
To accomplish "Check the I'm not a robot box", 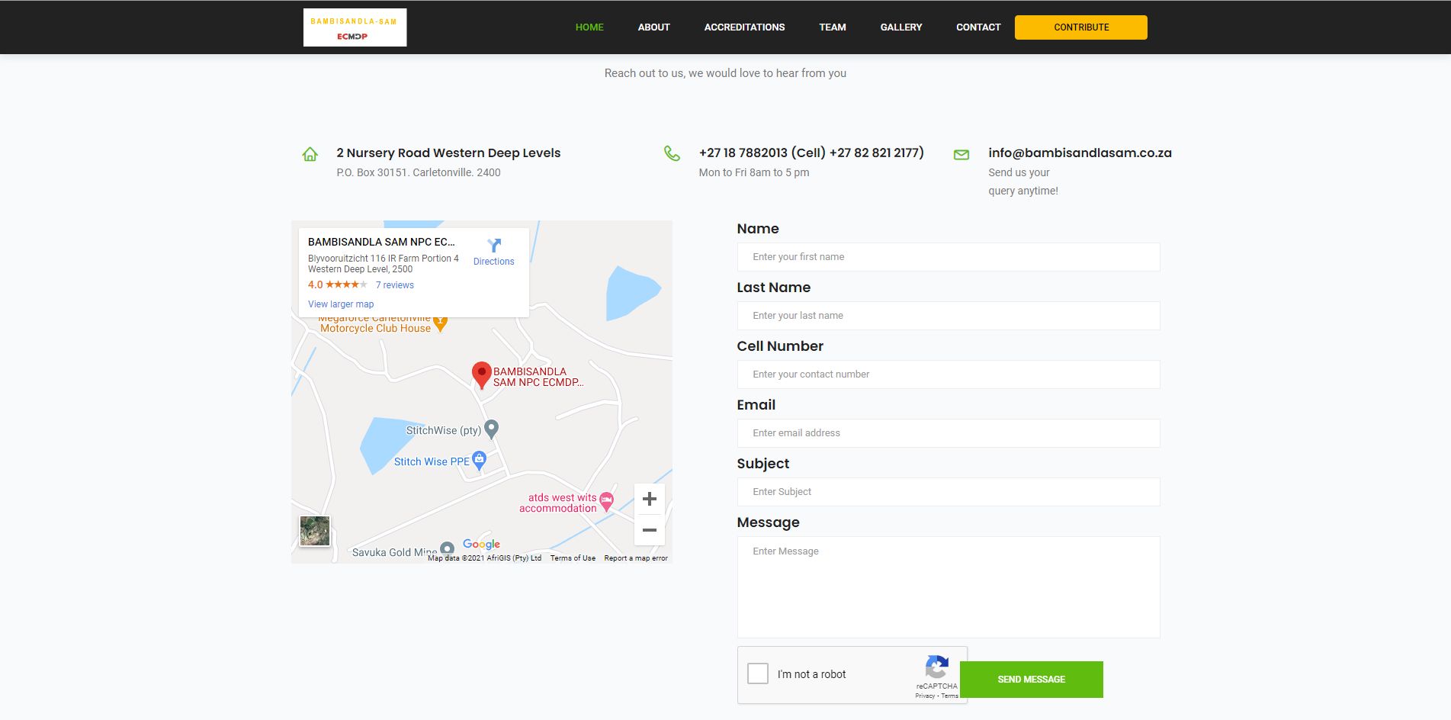I will pyautogui.click(x=758, y=673).
